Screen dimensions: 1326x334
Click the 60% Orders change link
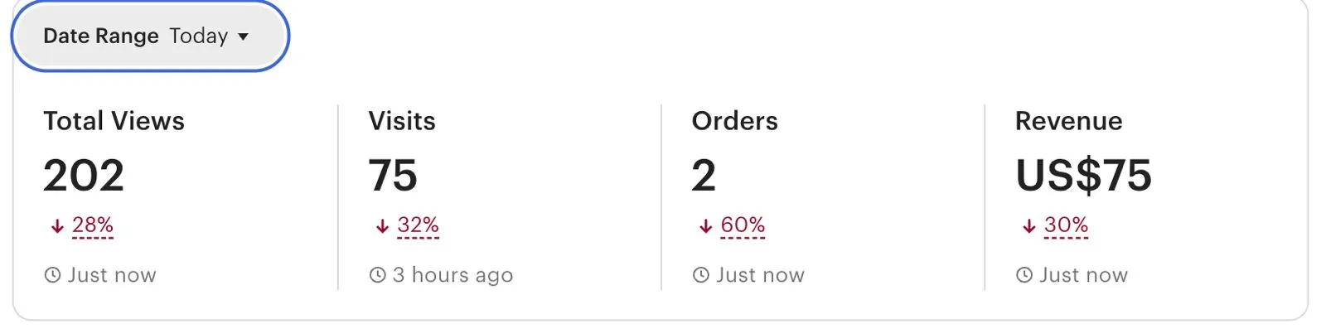(743, 225)
